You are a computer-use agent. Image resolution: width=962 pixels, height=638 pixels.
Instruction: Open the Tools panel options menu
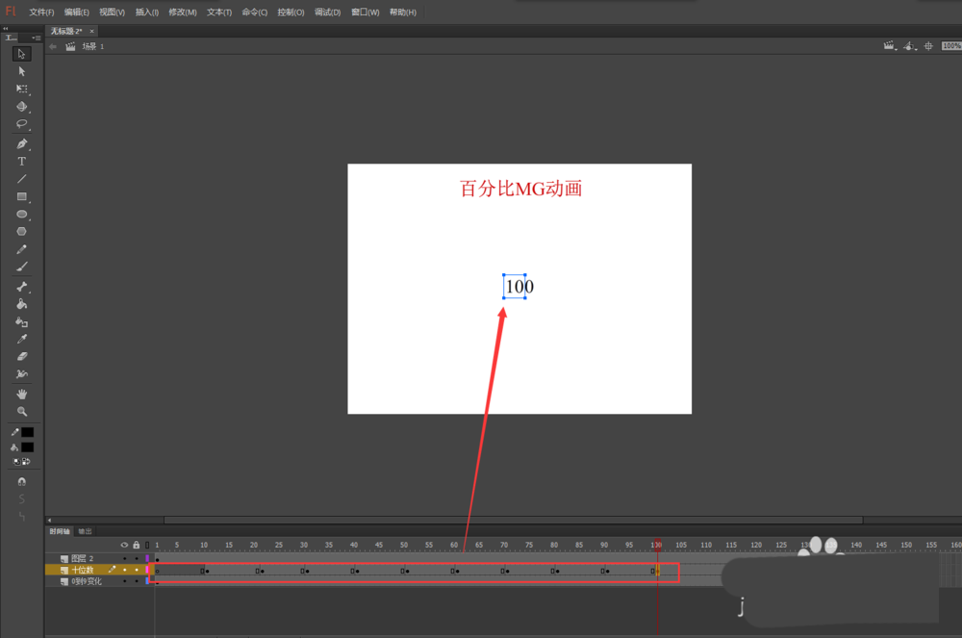(x=36, y=38)
